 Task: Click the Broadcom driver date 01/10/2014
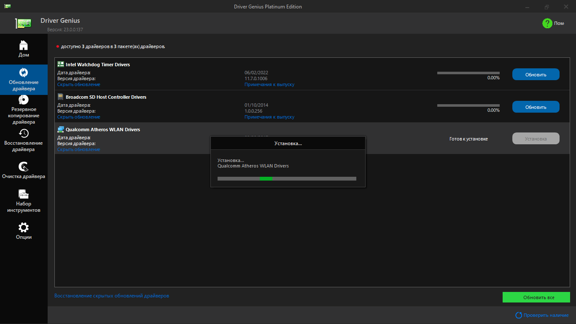tap(256, 105)
